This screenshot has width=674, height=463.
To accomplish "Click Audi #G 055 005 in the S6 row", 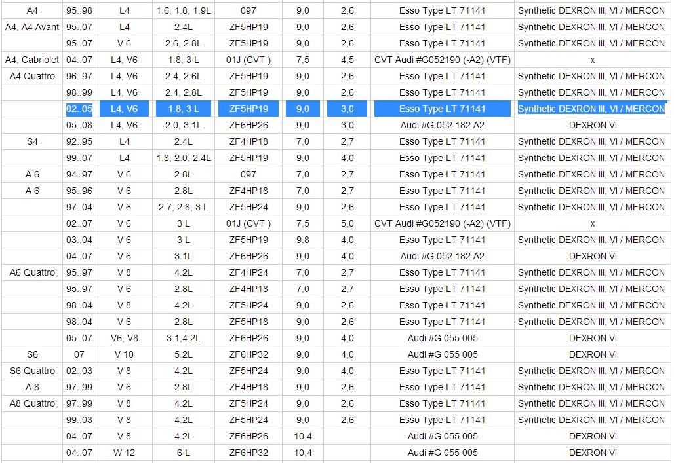I will (x=443, y=354).
